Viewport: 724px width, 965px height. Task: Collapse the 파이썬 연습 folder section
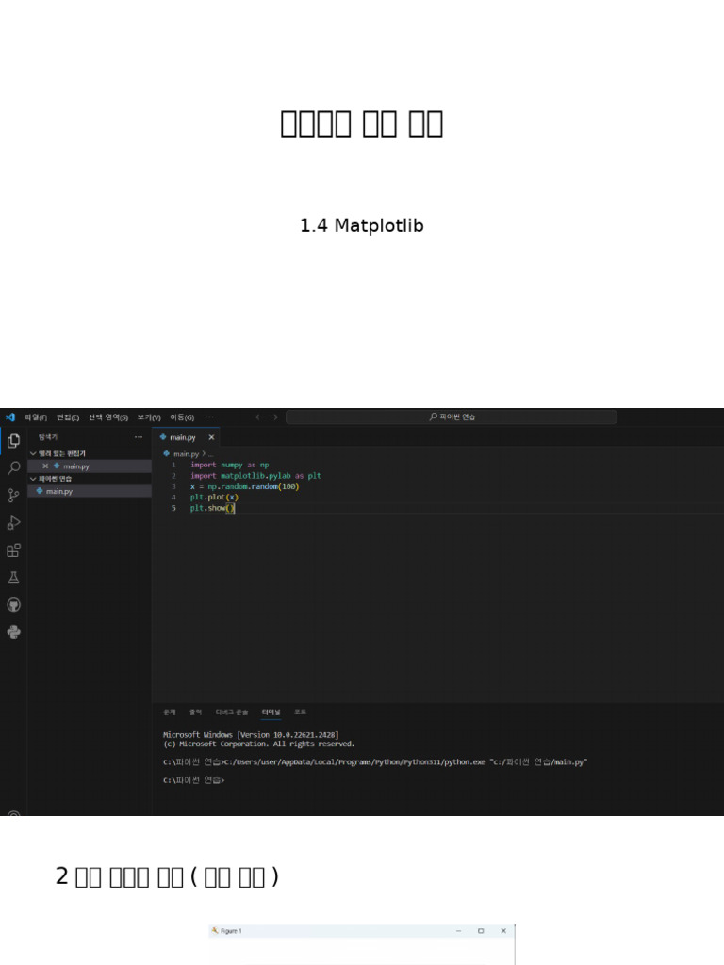(34, 479)
